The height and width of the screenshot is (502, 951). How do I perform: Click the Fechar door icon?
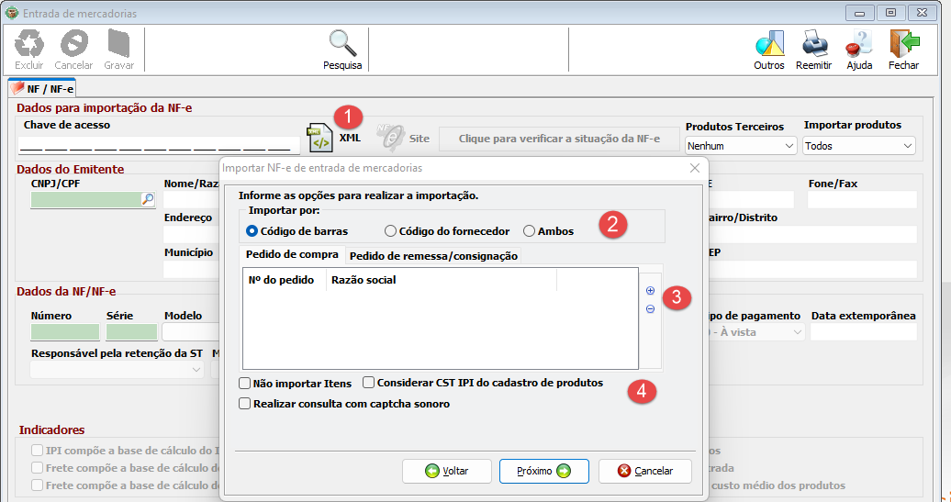[x=903, y=43]
